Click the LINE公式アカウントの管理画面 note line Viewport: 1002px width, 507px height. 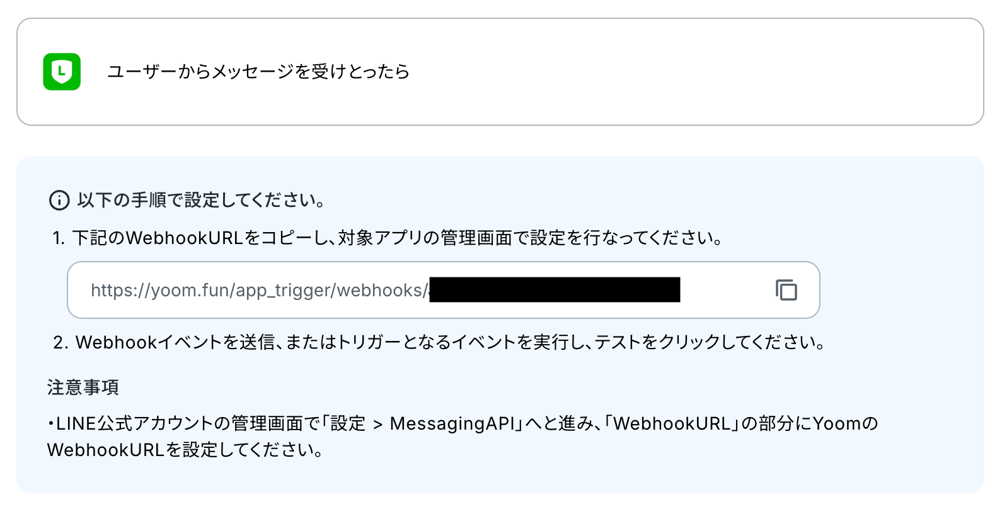(463, 423)
